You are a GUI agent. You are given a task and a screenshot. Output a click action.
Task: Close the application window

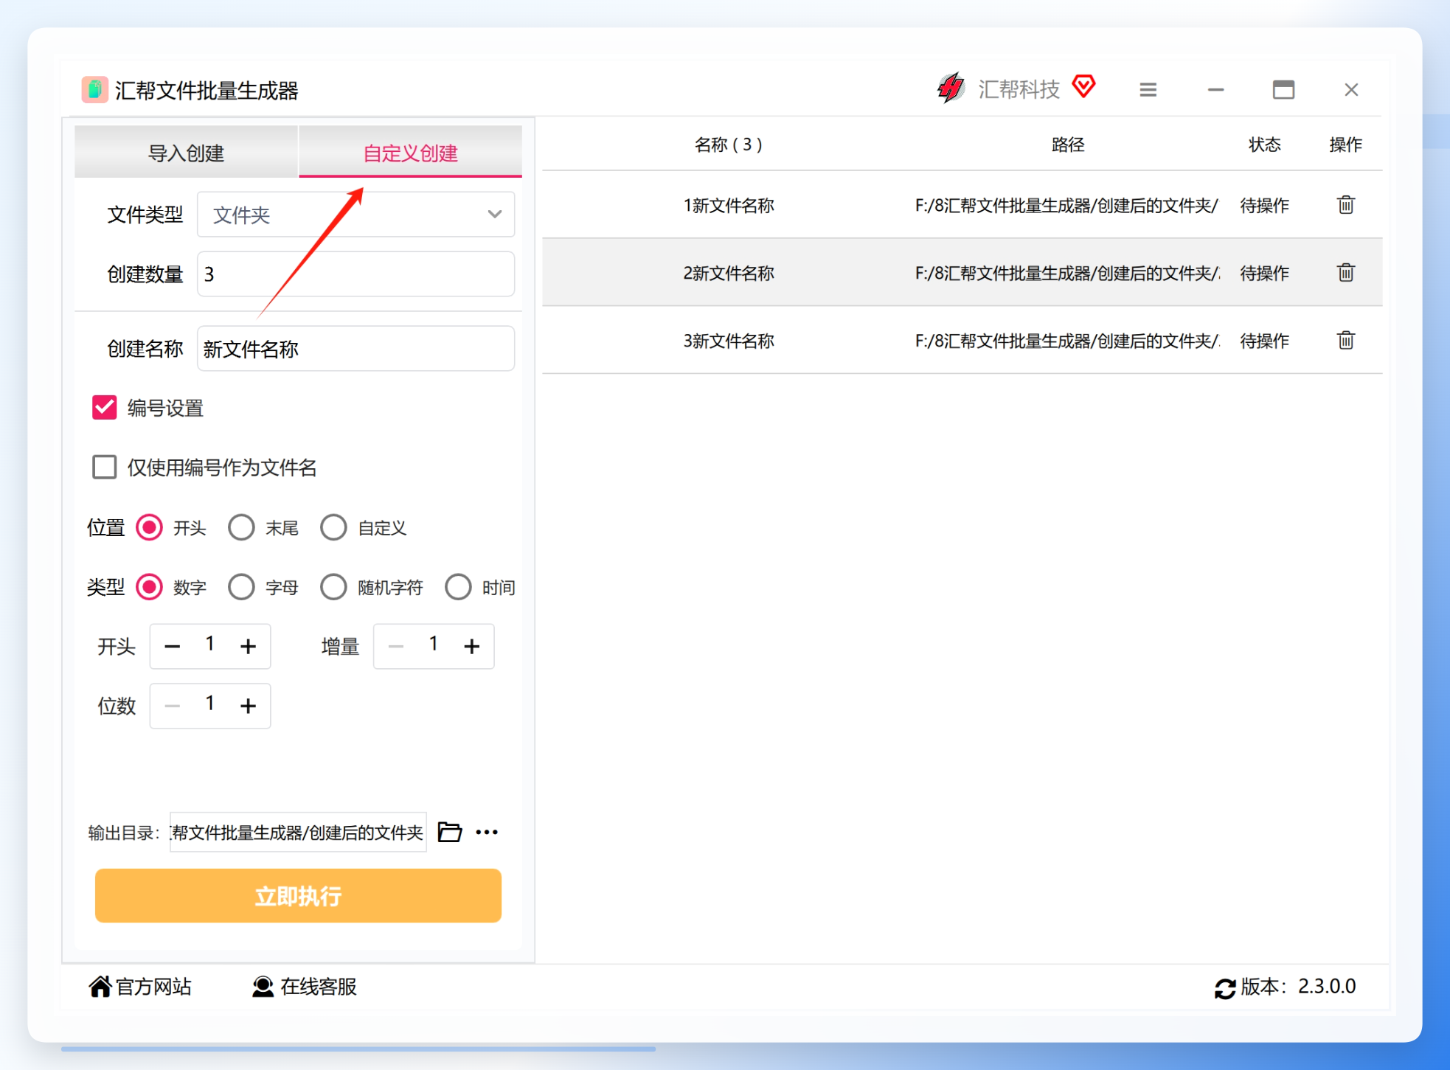(x=1351, y=90)
